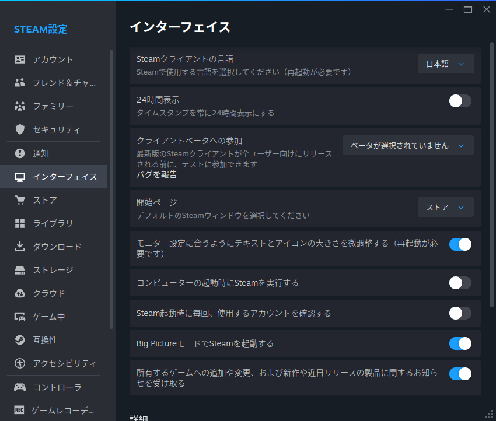496x421 pixels.
Task: Open ストレージ settings
Action: (x=54, y=270)
